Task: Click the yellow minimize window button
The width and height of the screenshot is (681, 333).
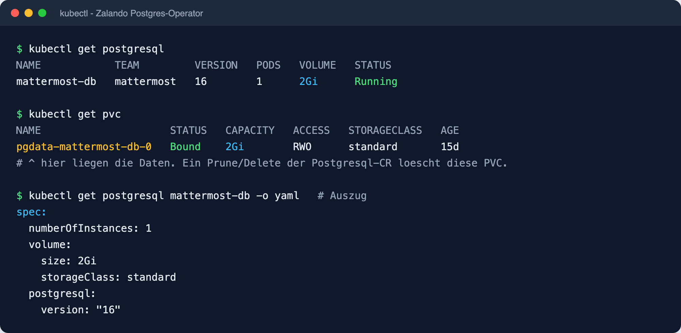Action: [x=29, y=13]
